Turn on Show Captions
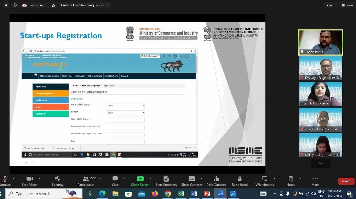This screenshot has height=199, width=356. (x=191, y=179)
